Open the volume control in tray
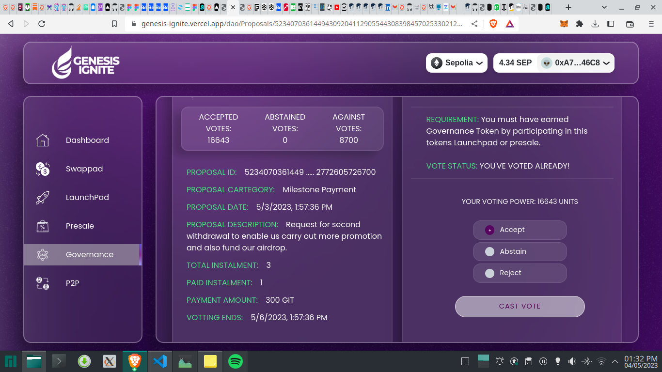Viewport: 662px width, 372px height. 572,361
